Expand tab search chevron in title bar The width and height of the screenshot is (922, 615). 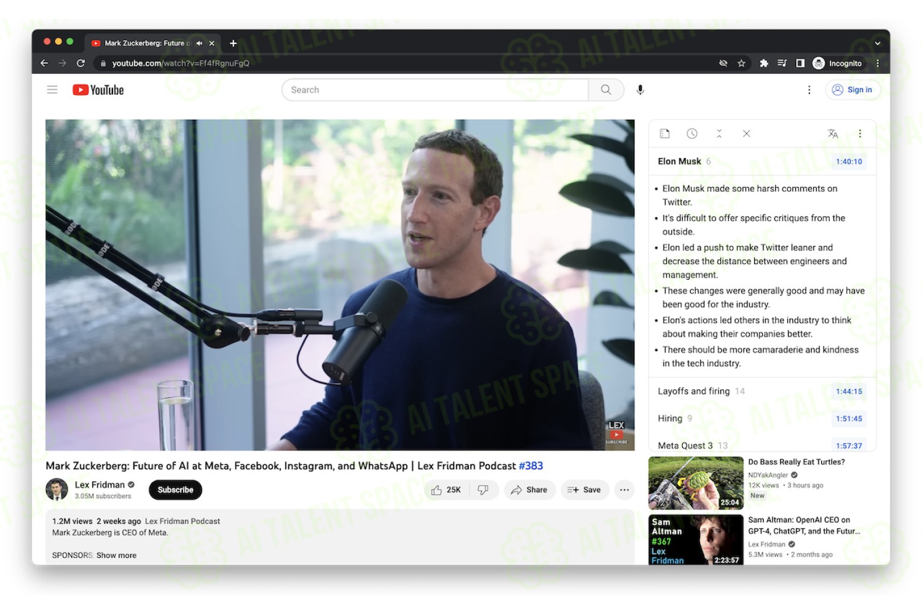[x=877, y=43]
